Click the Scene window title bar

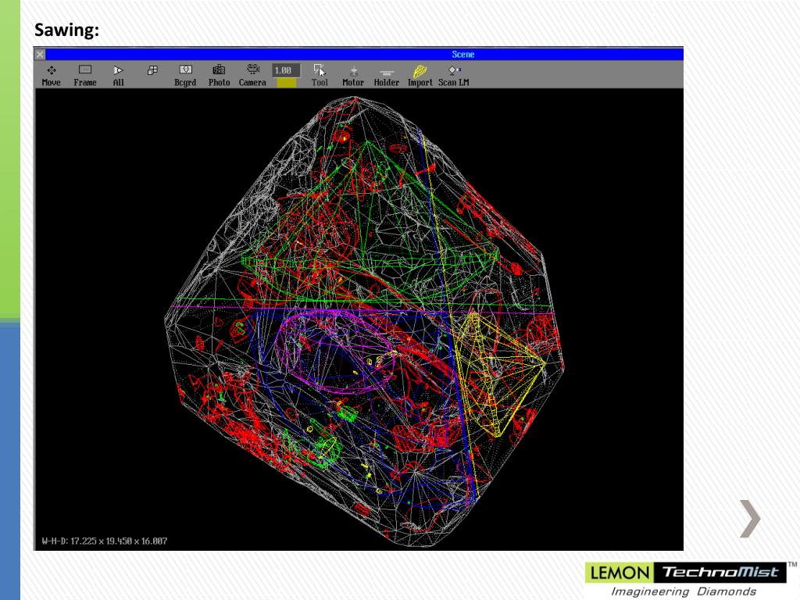pos(364,55)
